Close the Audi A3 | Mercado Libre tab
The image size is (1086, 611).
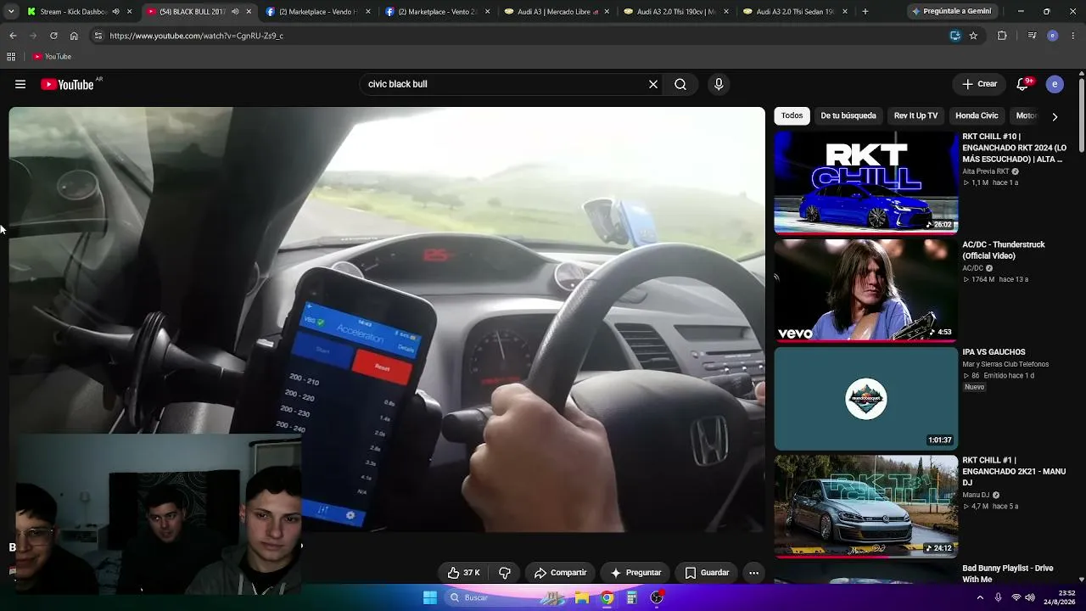(x=607, y=12)
